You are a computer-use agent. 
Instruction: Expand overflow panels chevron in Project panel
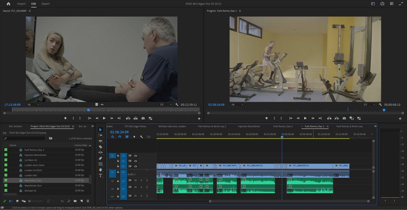(x=93, y=126)
